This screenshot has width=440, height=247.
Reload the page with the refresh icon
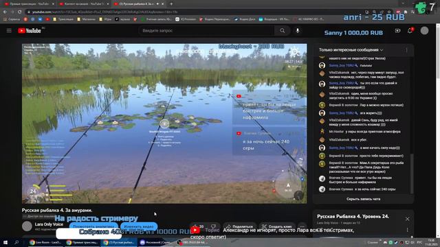[x=19, y=12]
